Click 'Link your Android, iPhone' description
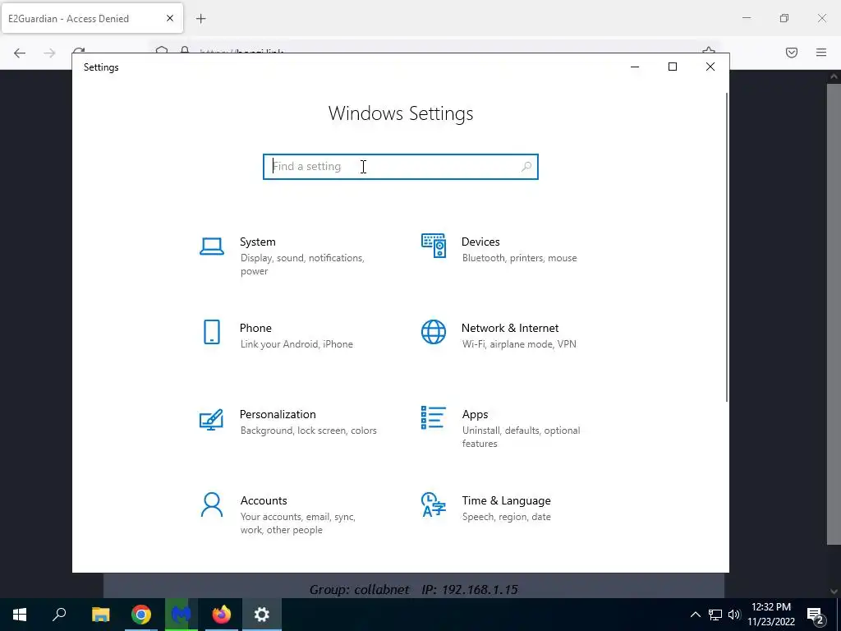841x631 pixels. (296, 344)
